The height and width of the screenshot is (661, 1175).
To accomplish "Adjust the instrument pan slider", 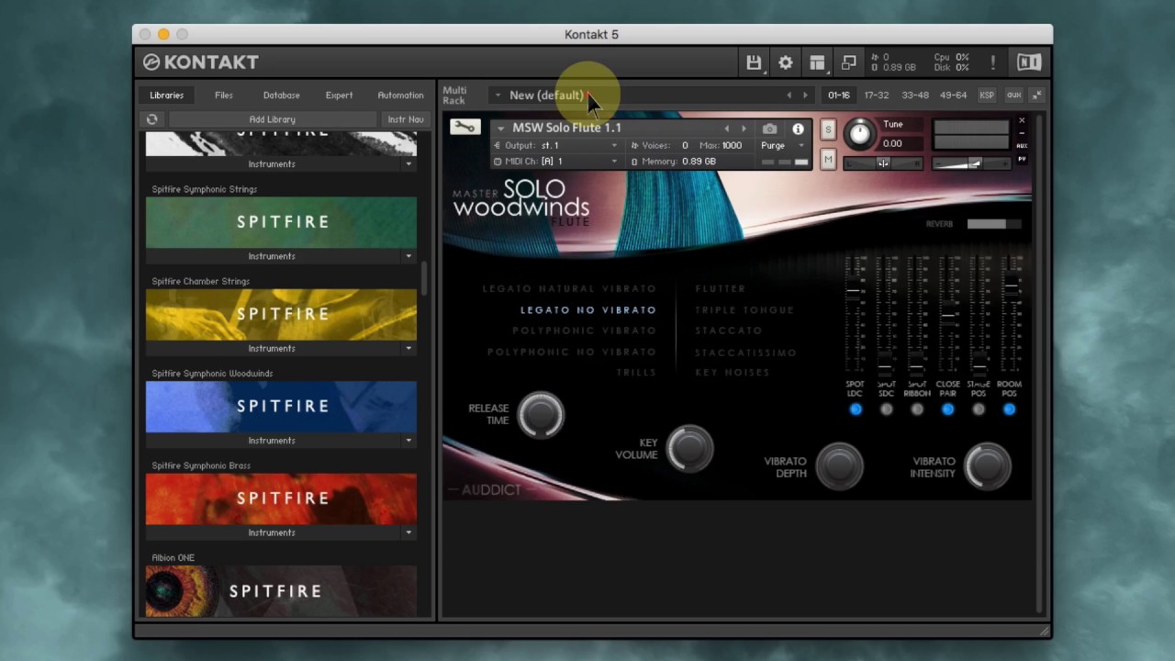I will point(883,163).
